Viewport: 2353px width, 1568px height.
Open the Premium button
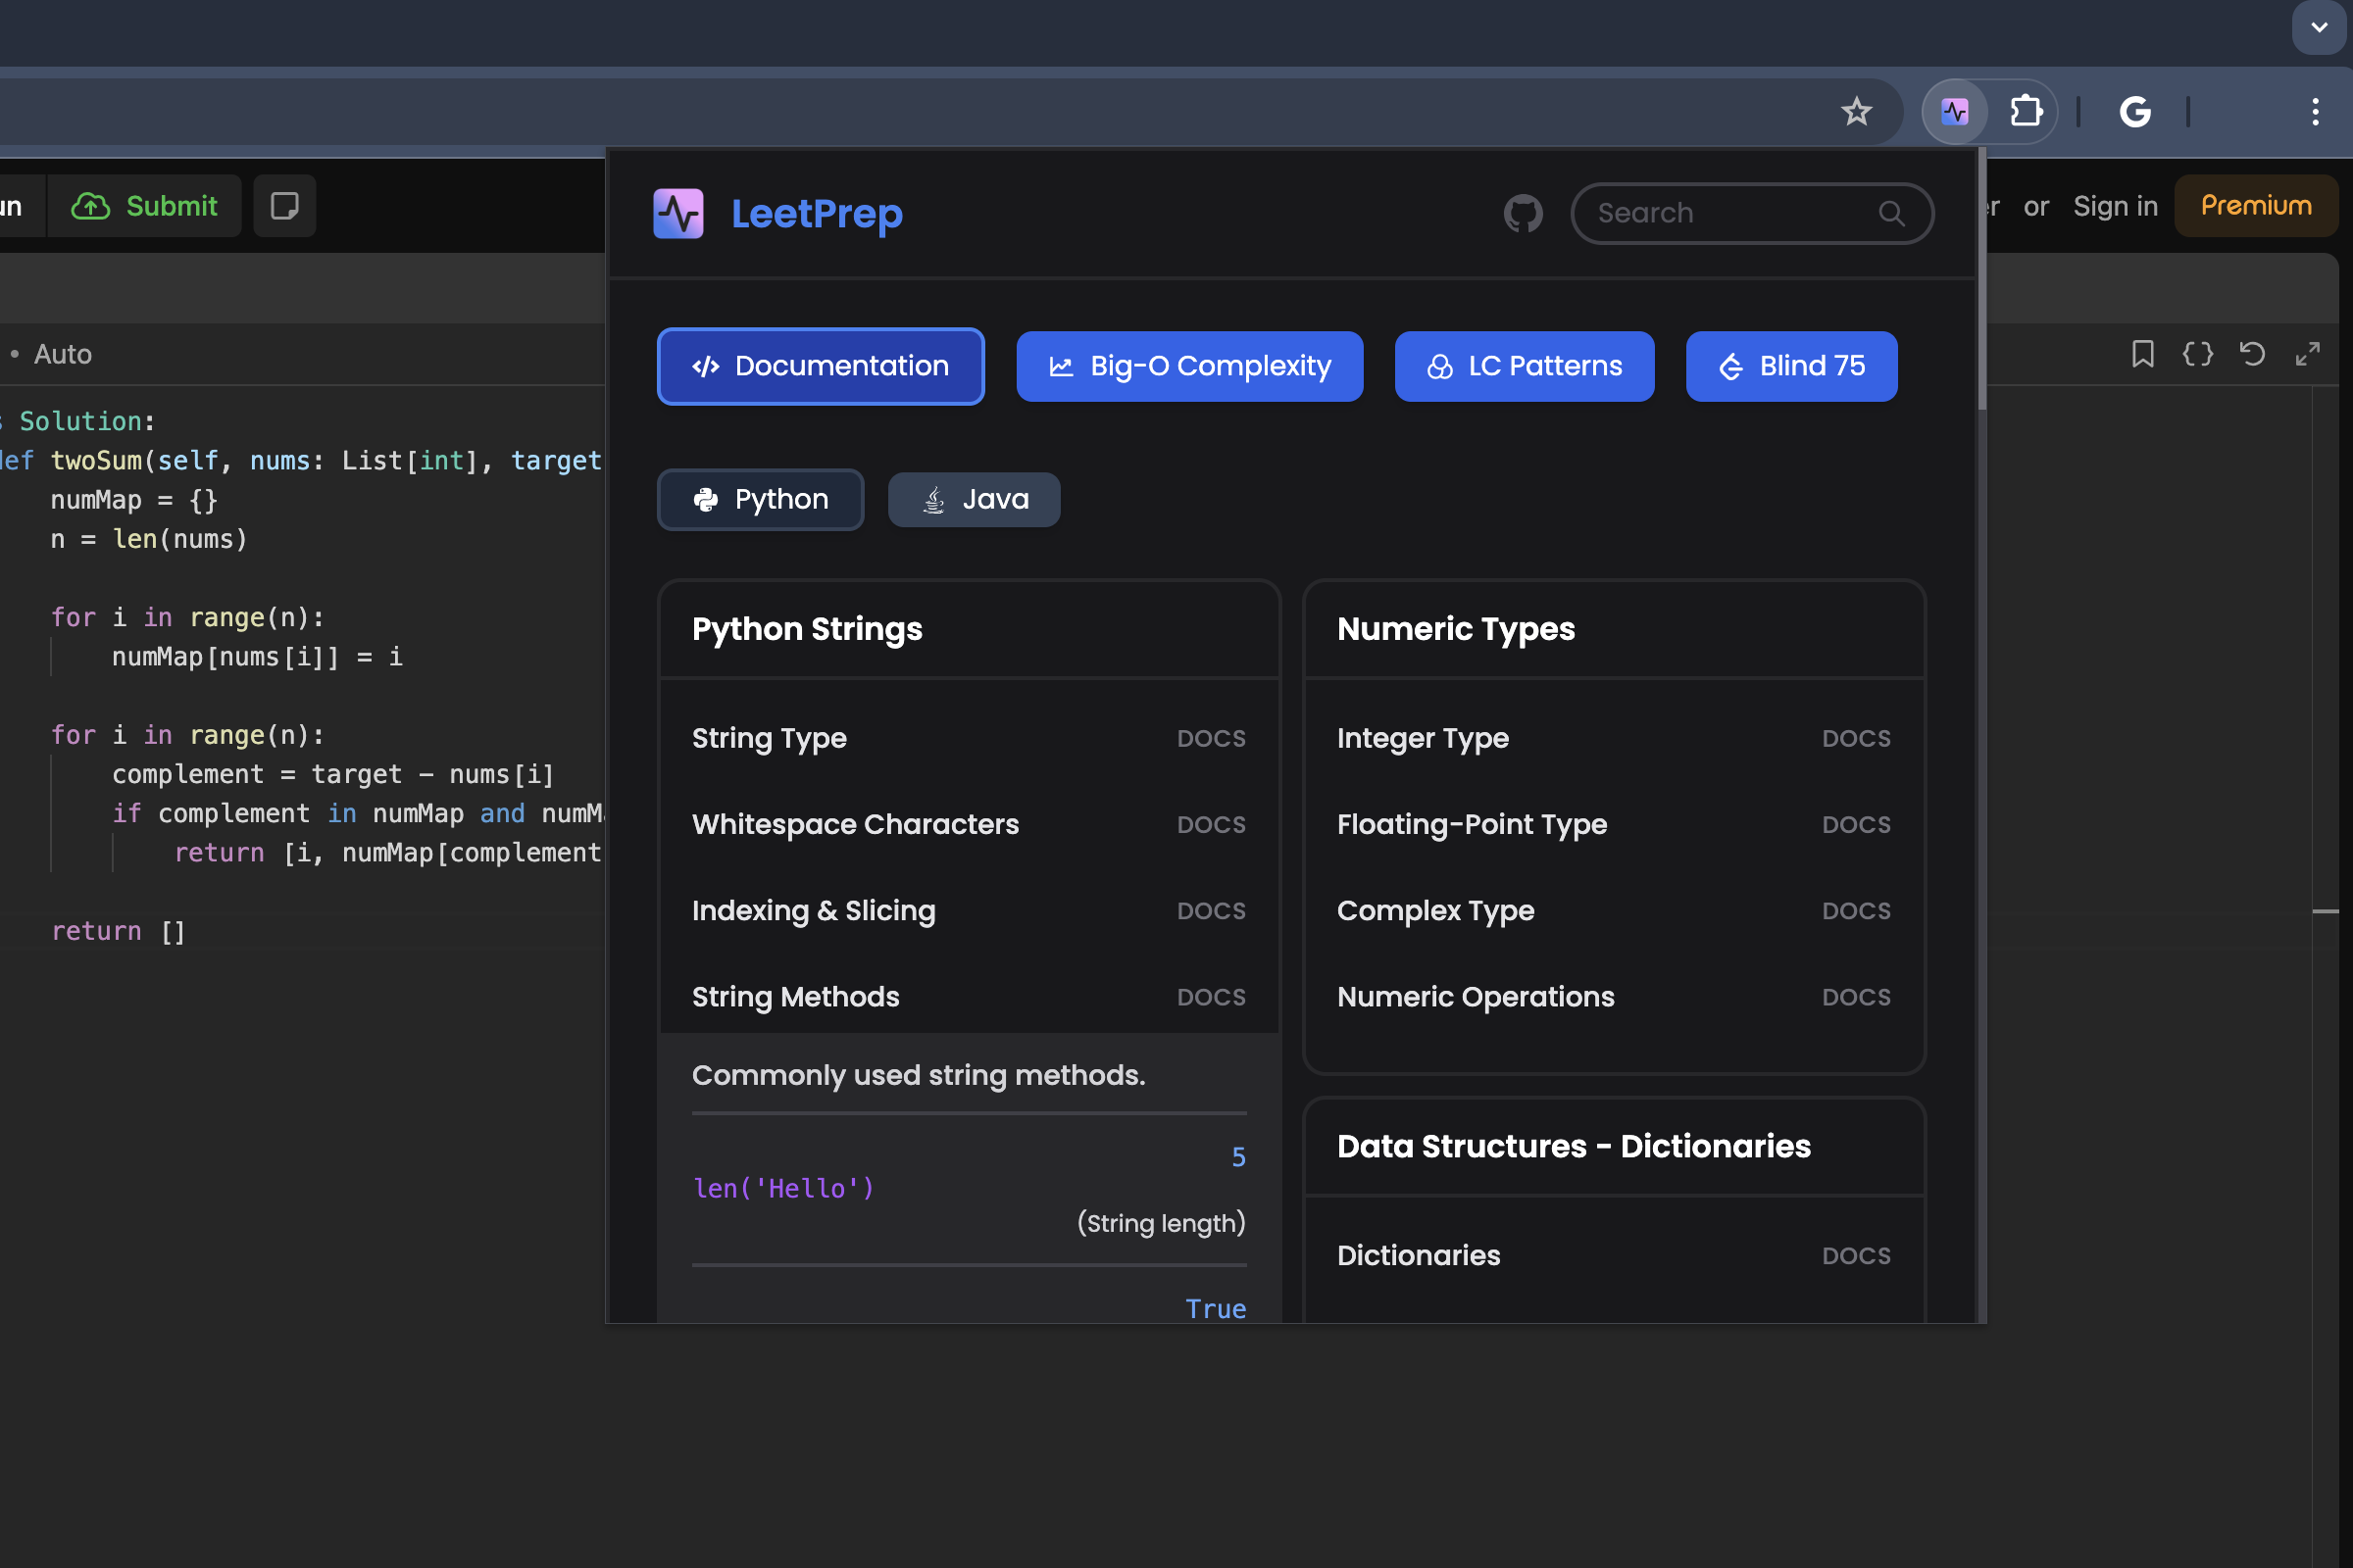coord(2255,206)
